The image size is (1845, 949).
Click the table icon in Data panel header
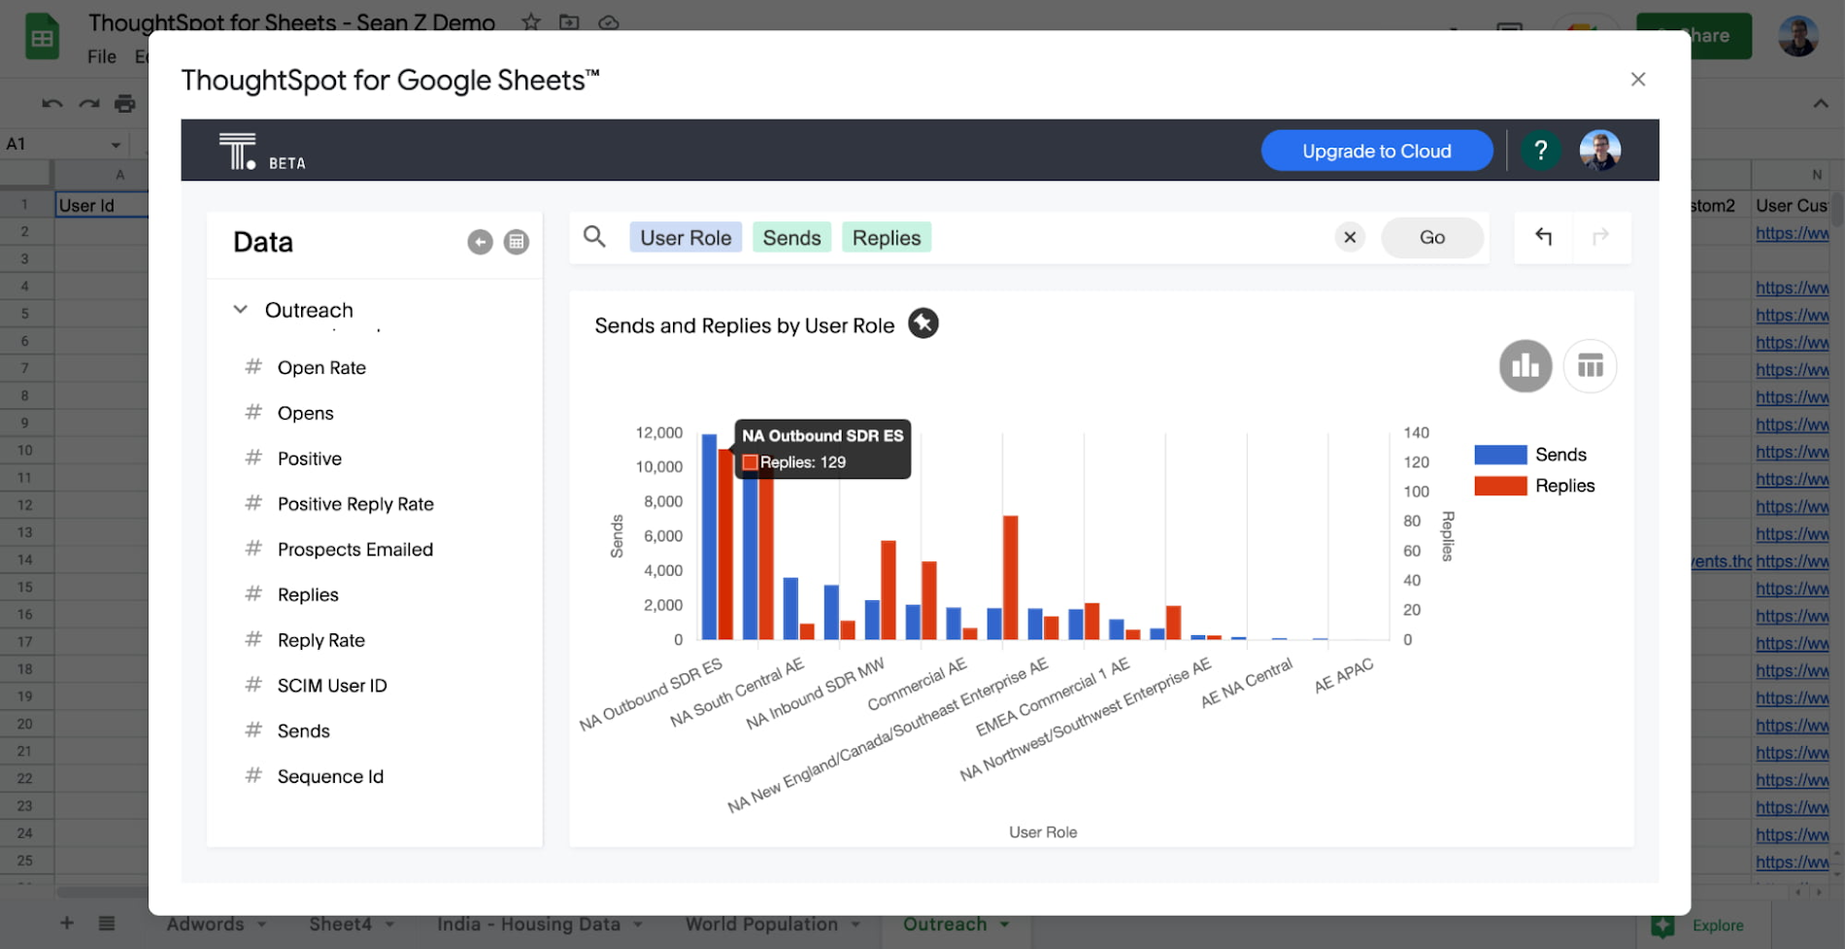(x=517, y=242)
